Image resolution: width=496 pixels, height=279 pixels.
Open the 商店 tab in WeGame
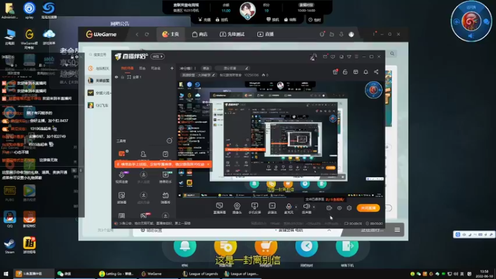[x=200, y=34]
